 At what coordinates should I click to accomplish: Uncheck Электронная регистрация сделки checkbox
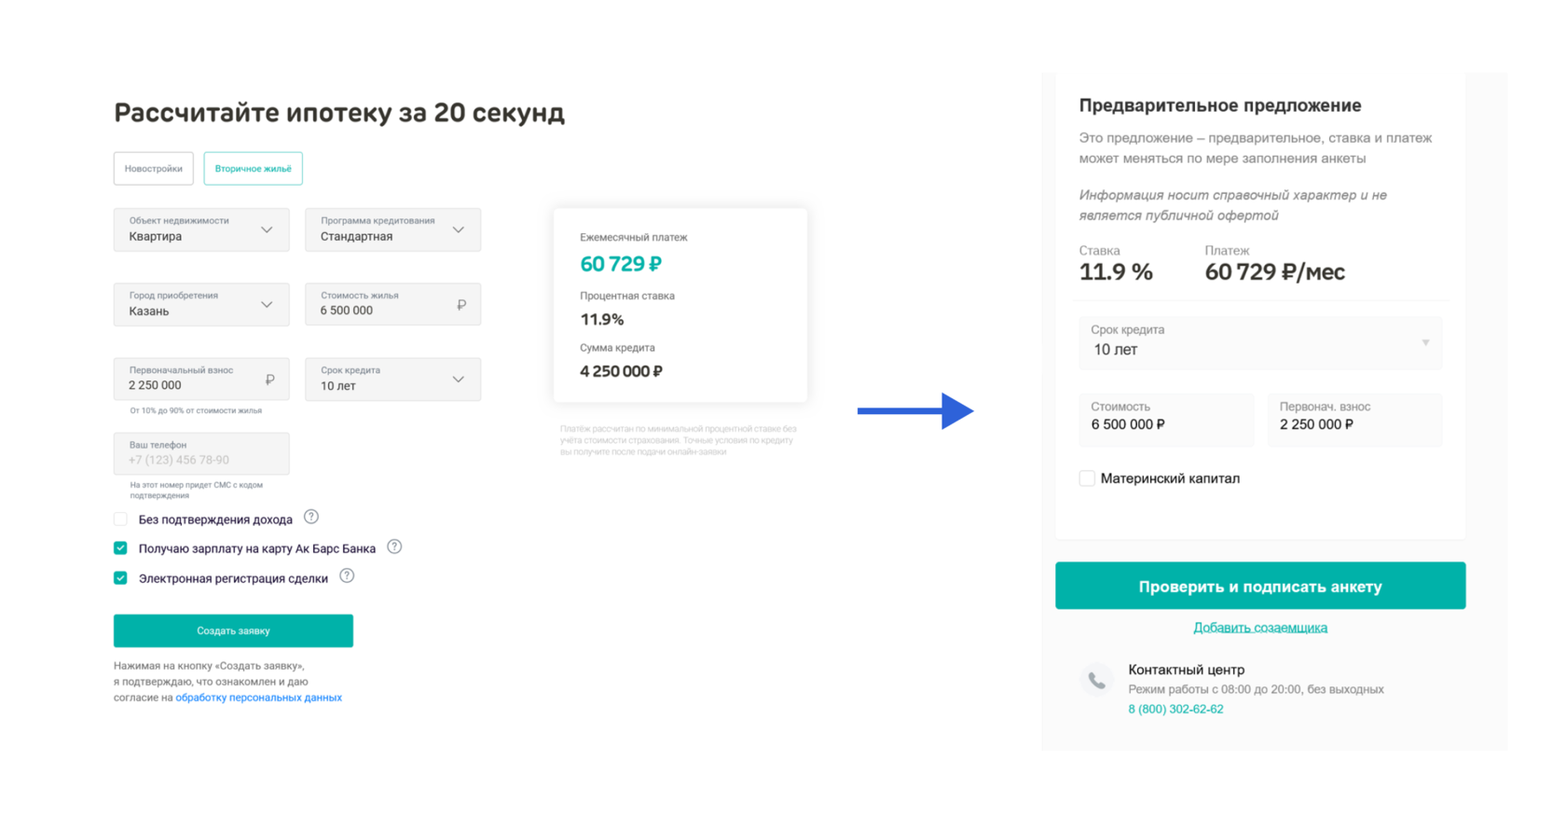[x=121, y=578]
